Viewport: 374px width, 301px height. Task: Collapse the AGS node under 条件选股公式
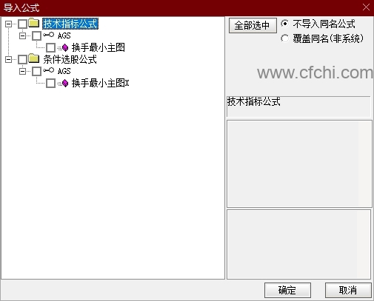point(22,71)
